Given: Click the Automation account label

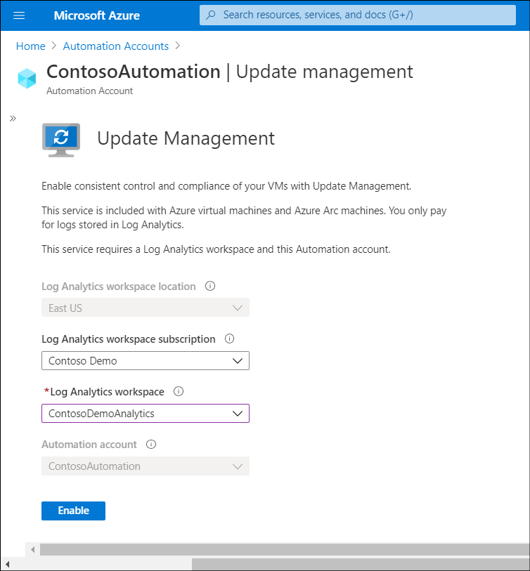Looking at the screenshot, I should (89, 445).
